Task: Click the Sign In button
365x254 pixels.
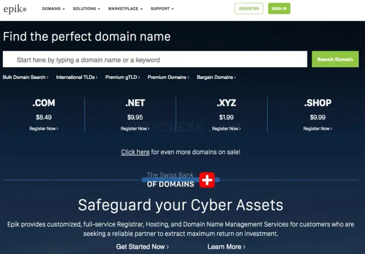Action: point(279,9)
